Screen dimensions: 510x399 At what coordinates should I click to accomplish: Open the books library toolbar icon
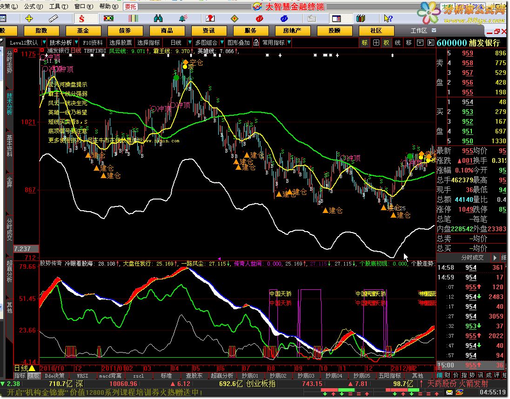coord(360,19)
